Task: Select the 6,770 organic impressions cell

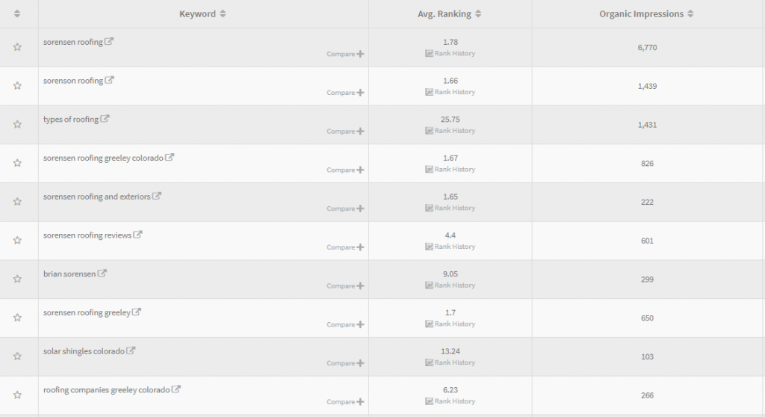Action: click(x=647, y=47)
